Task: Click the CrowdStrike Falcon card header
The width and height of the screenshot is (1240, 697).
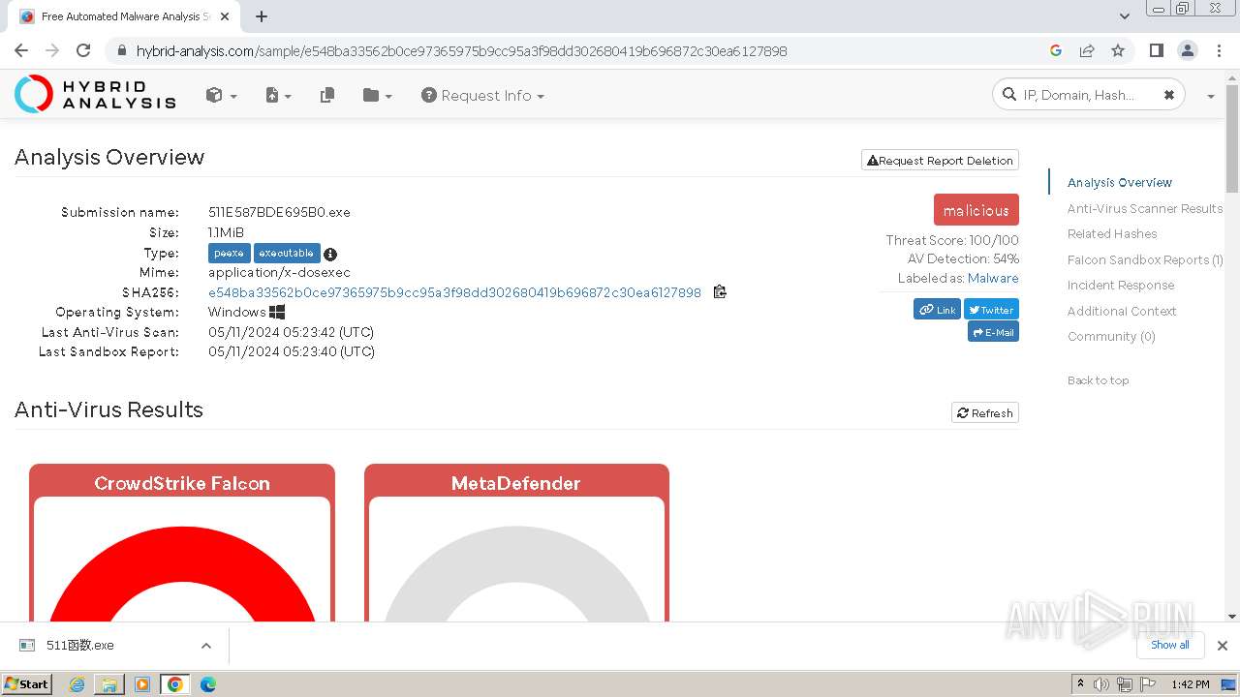Action: pos(182,483)
